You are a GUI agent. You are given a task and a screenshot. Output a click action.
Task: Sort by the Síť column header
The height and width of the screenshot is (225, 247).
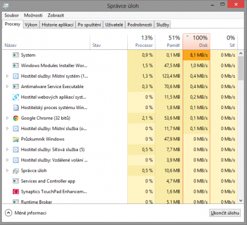[x=224, y=42]
